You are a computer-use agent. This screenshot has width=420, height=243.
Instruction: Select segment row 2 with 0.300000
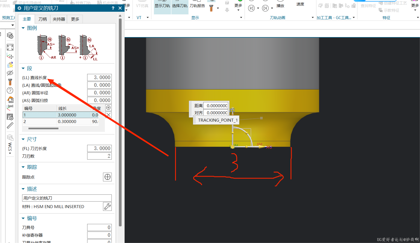coord(60,121)
